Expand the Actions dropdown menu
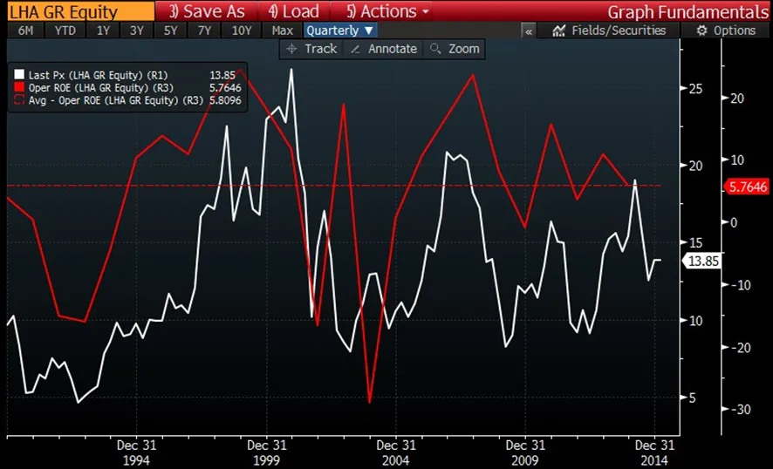Screen dimensions: 773x469 click(387, 11)
